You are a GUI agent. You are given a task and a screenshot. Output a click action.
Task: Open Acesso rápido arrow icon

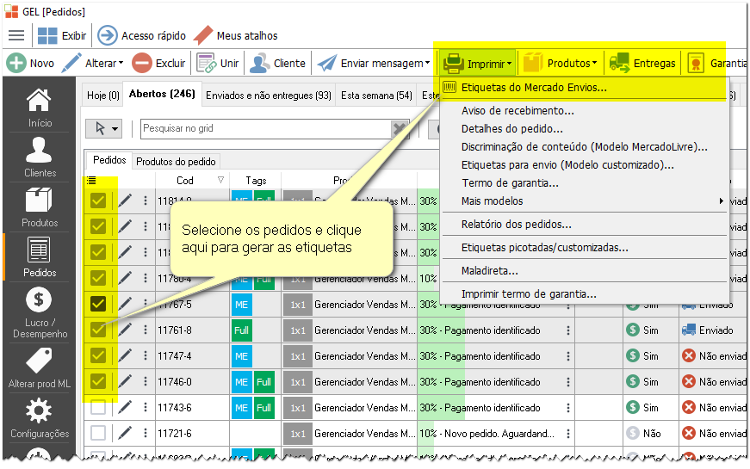coord(108,35)
